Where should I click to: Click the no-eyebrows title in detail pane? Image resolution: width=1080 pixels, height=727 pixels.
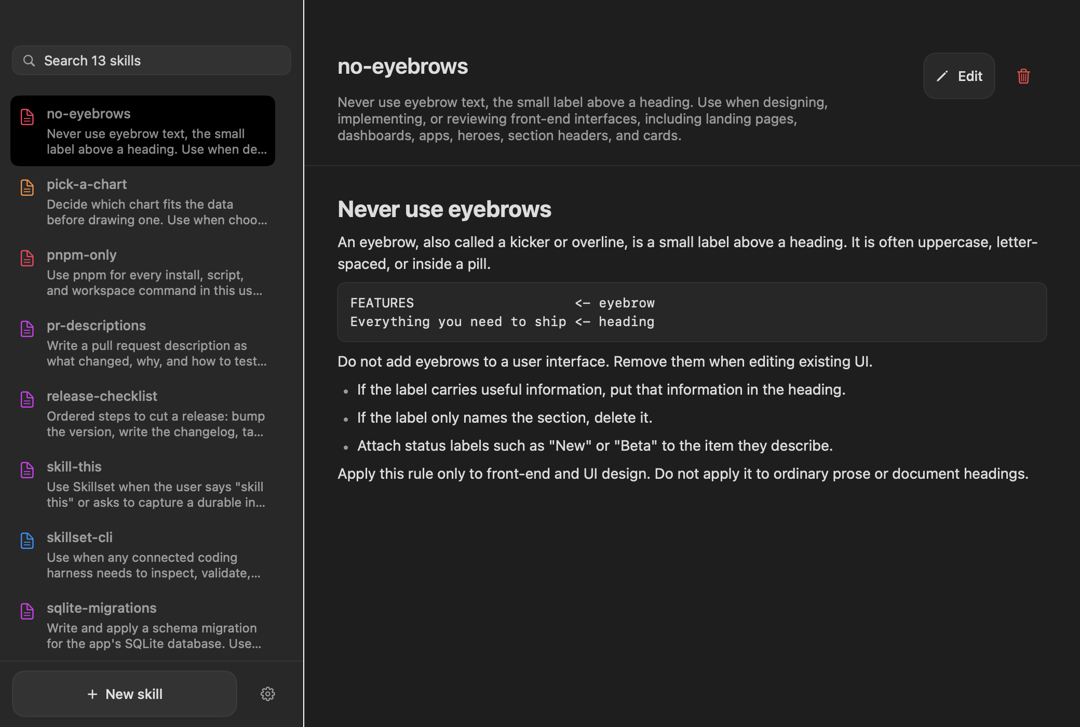tap(402, 66)
